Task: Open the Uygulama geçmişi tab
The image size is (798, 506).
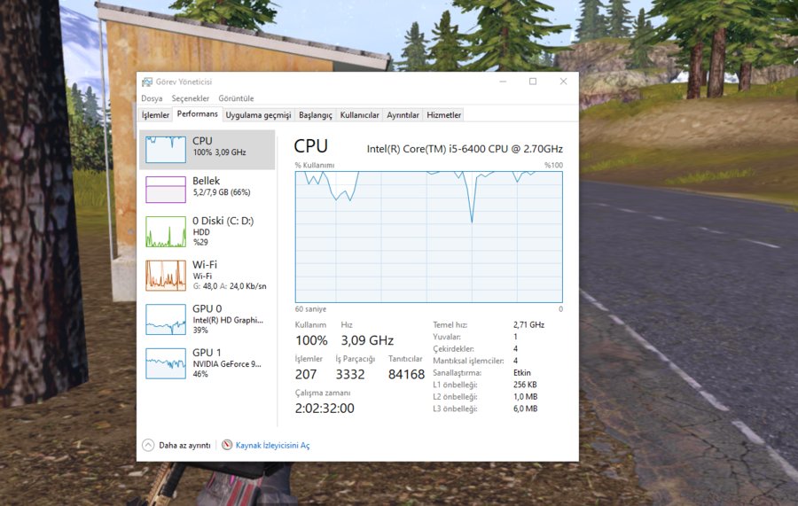Action: (x=259, y=115)
